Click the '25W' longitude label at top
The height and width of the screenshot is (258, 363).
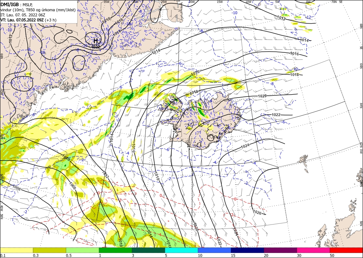click(x=164, y=2)
